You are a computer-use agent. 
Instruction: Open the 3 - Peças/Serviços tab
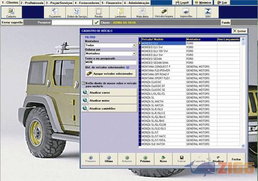click(x=59, y=3)
